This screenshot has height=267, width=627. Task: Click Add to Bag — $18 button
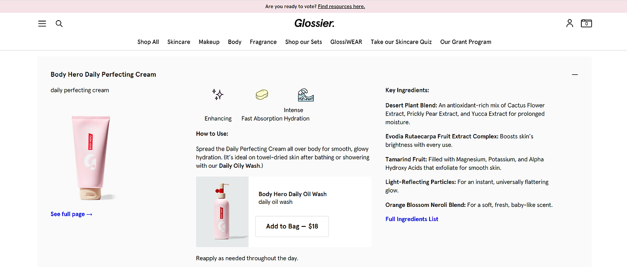click(x=292, y=226)
